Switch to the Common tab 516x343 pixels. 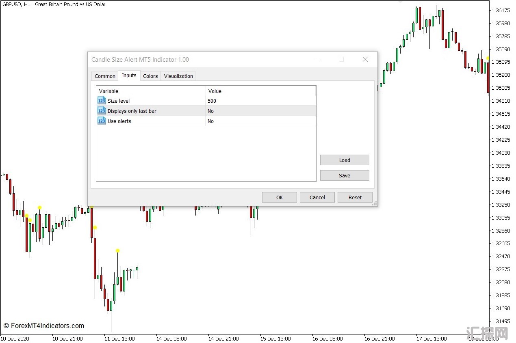point(105,76)
